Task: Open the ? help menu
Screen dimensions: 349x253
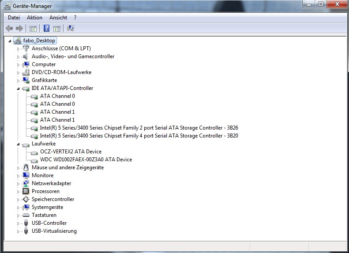Action: [x=75, y=18]
